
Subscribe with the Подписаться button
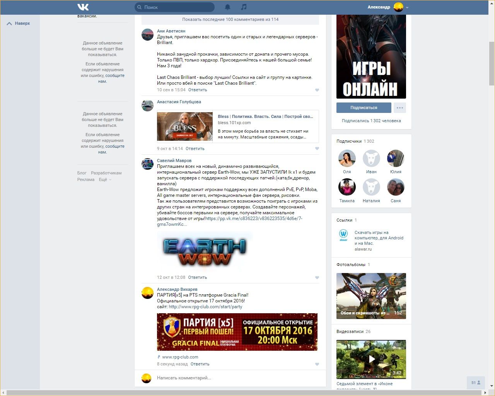(364, 108)
